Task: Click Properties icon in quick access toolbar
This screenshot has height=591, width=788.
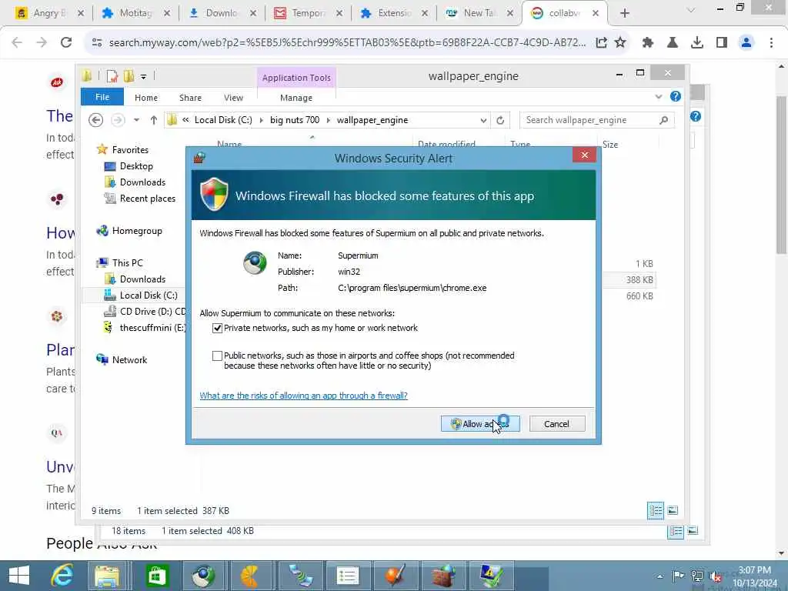Action: [x=112, y=76]
